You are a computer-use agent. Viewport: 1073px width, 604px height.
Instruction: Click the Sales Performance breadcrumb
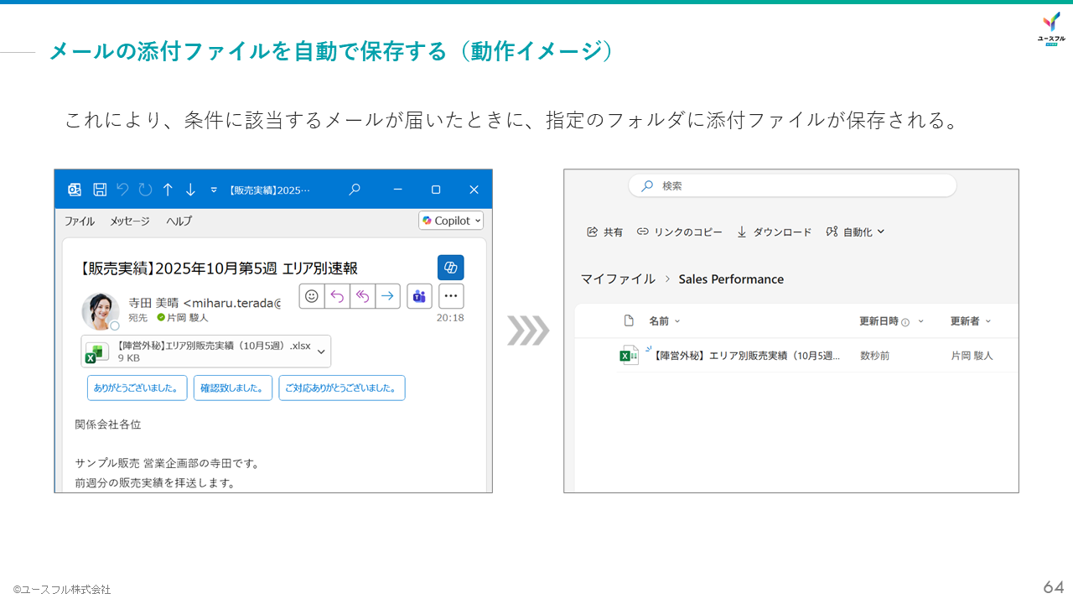click(731, 279)
